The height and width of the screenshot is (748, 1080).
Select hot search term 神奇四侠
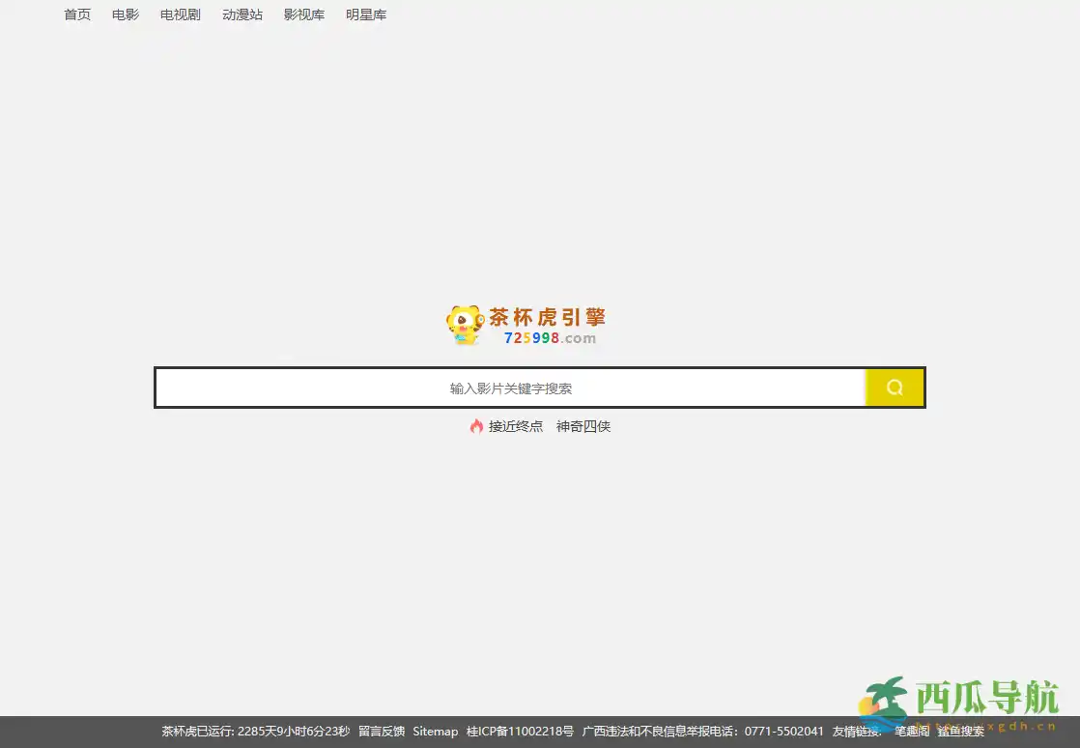coord(583,426)
